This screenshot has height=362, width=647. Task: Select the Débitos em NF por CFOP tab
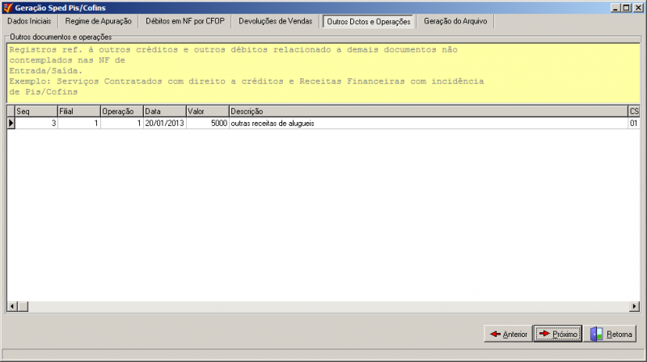point(185,21)
